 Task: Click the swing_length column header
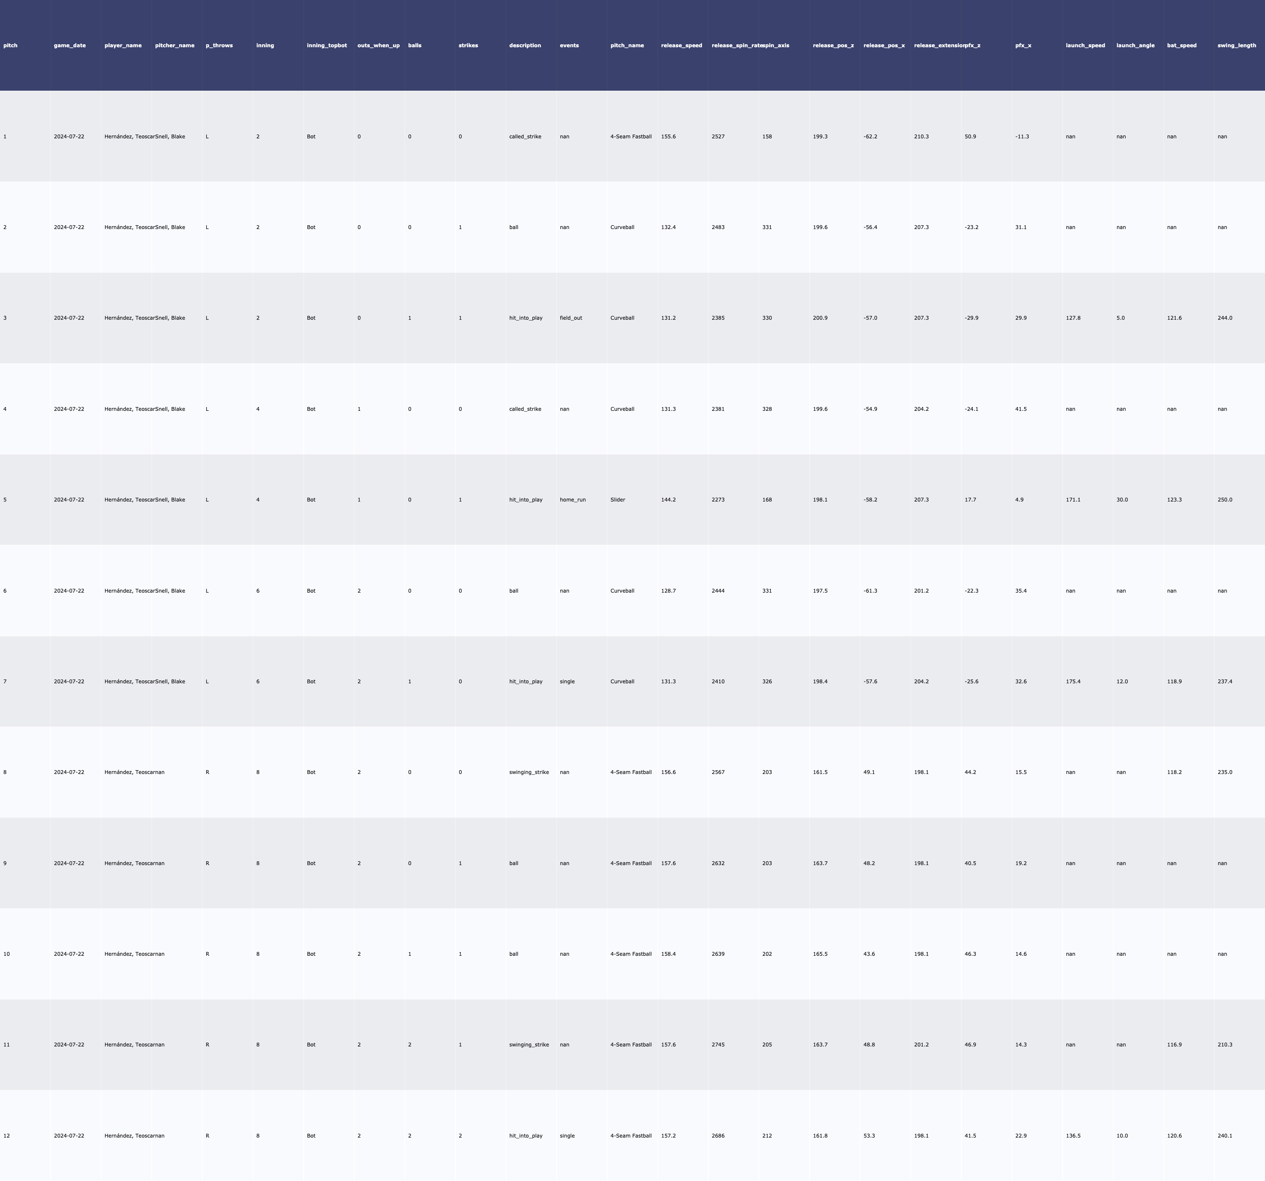[x=1236, y=46]
